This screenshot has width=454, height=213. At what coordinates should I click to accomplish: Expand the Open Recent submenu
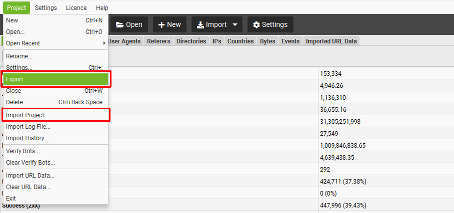coord(55,43)
